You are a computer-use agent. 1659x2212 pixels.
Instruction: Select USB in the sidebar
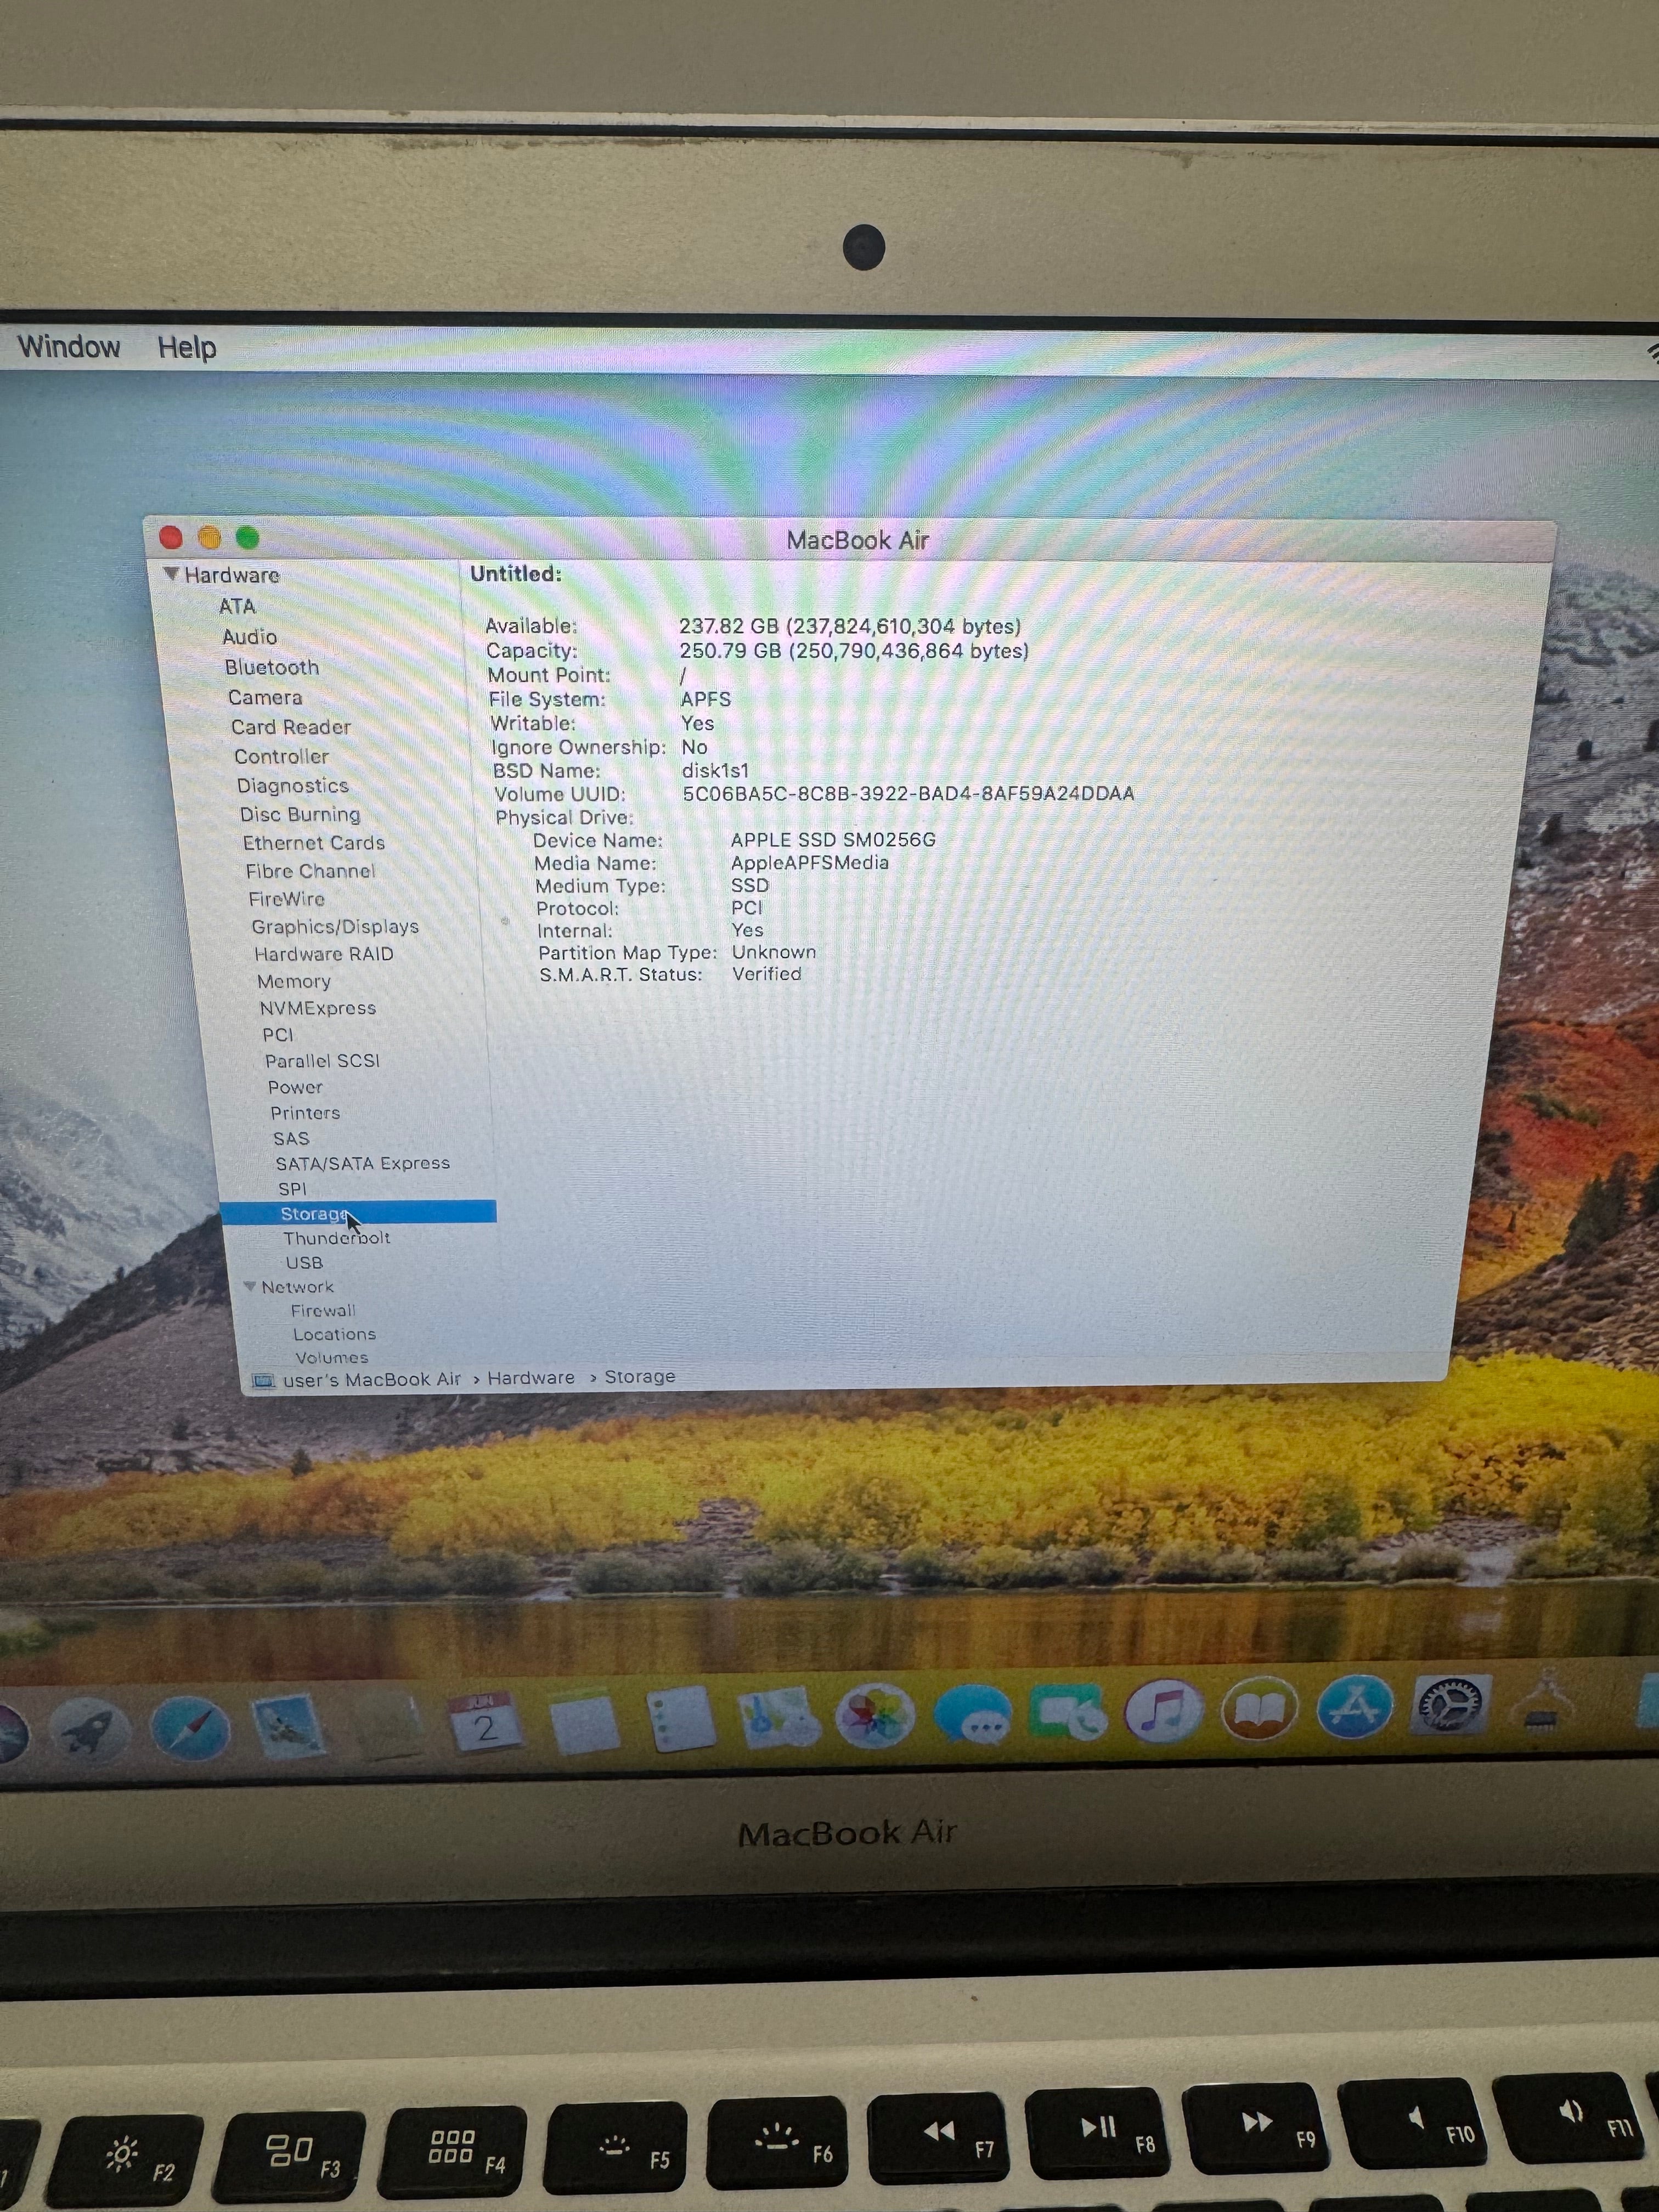(304, 1263)
